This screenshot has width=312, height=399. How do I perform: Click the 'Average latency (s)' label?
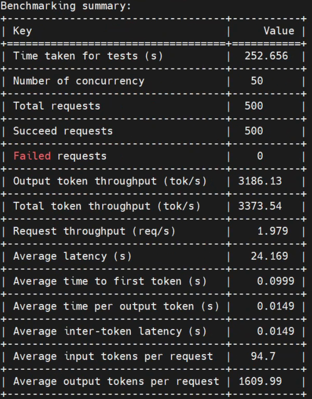(72, 256)
